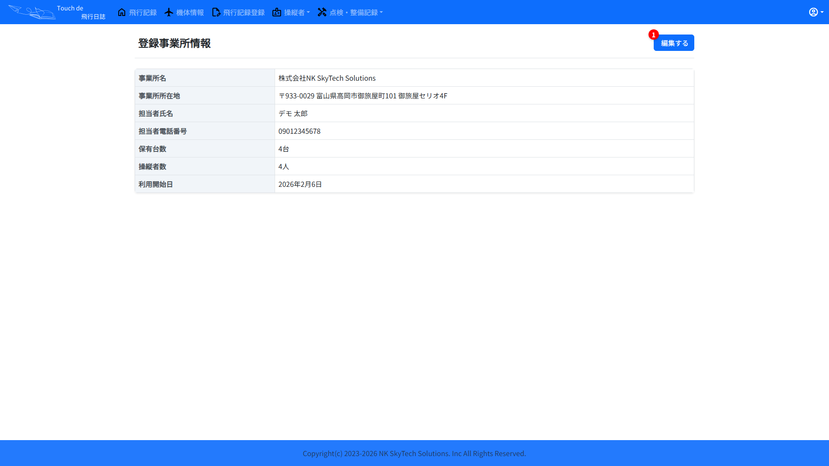The image size is (829, 466).
Task: Expand the account menu caret at top right
Action: tap(822, 13)
